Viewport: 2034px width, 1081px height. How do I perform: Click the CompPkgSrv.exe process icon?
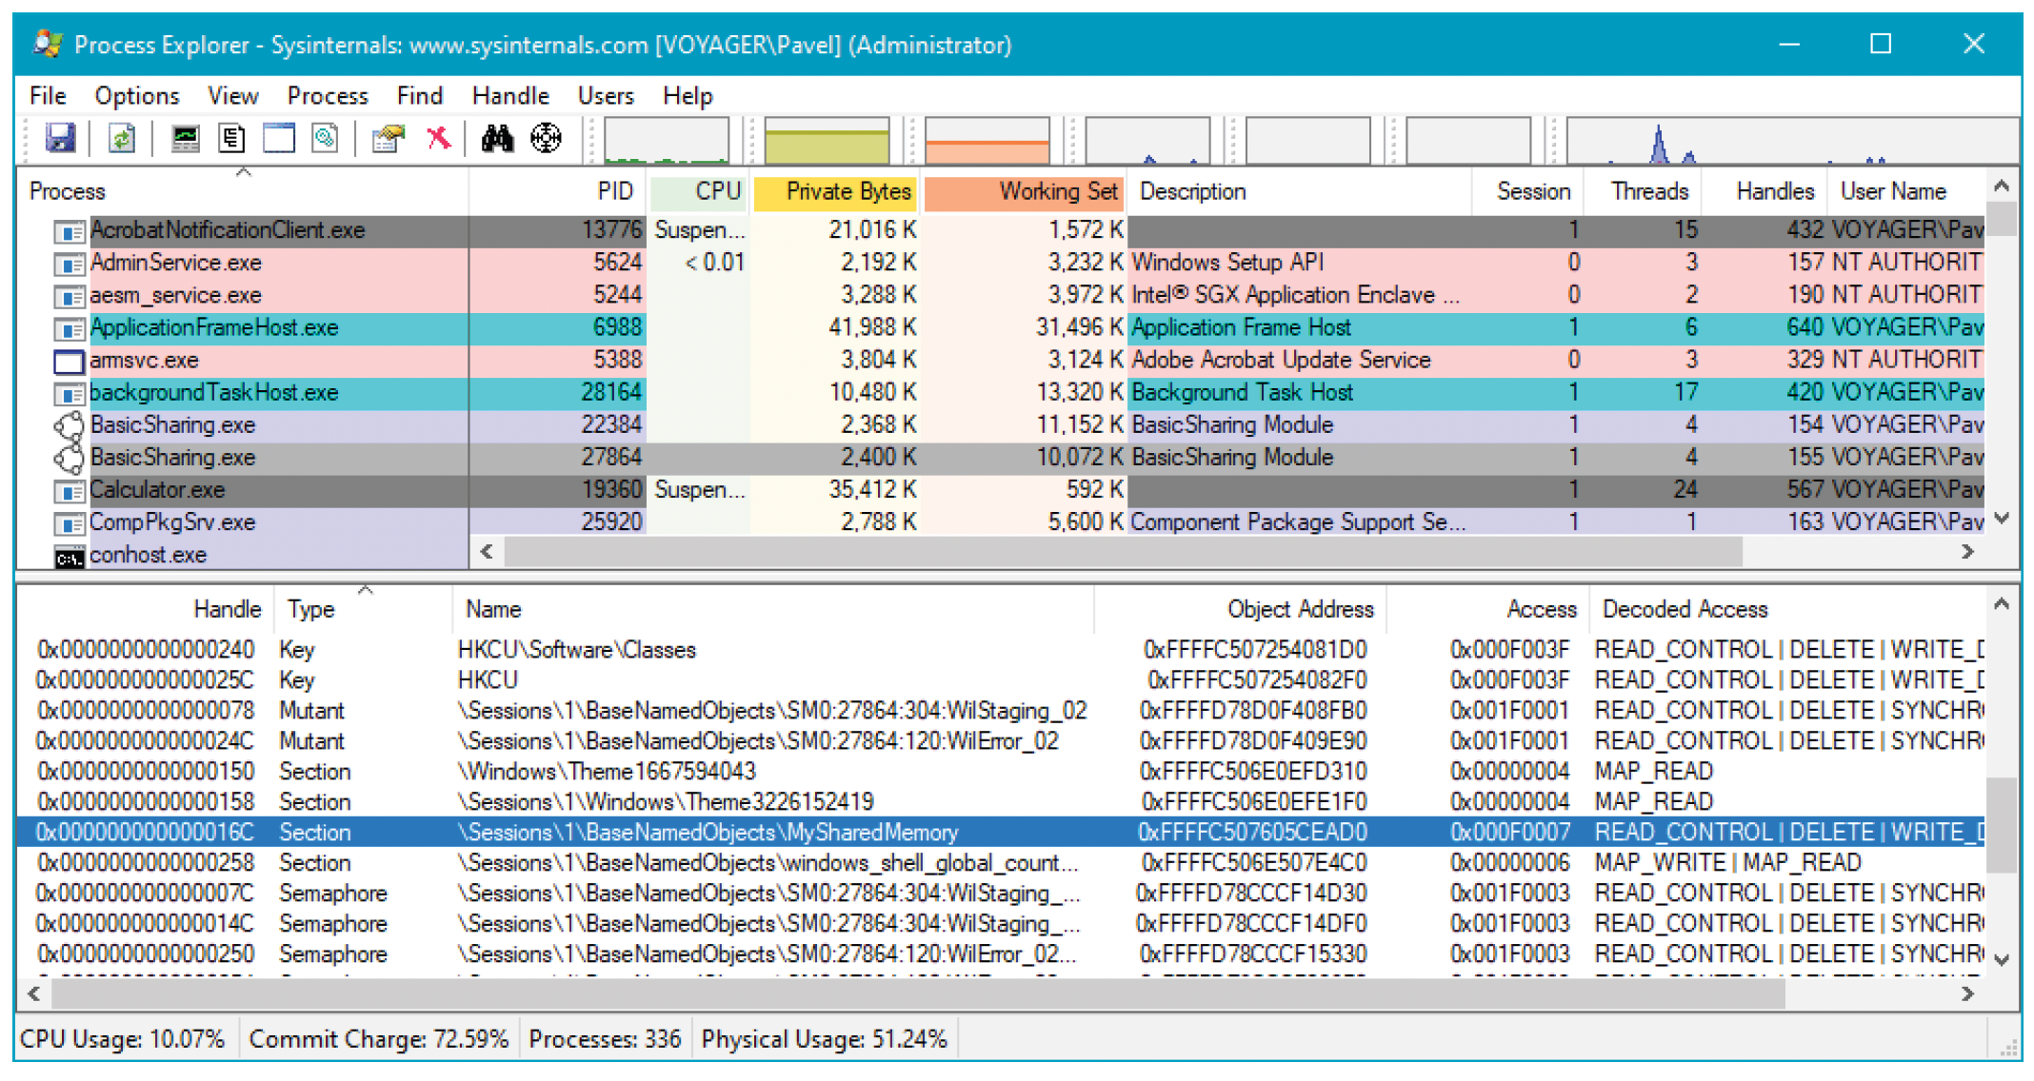coord(69,523)
